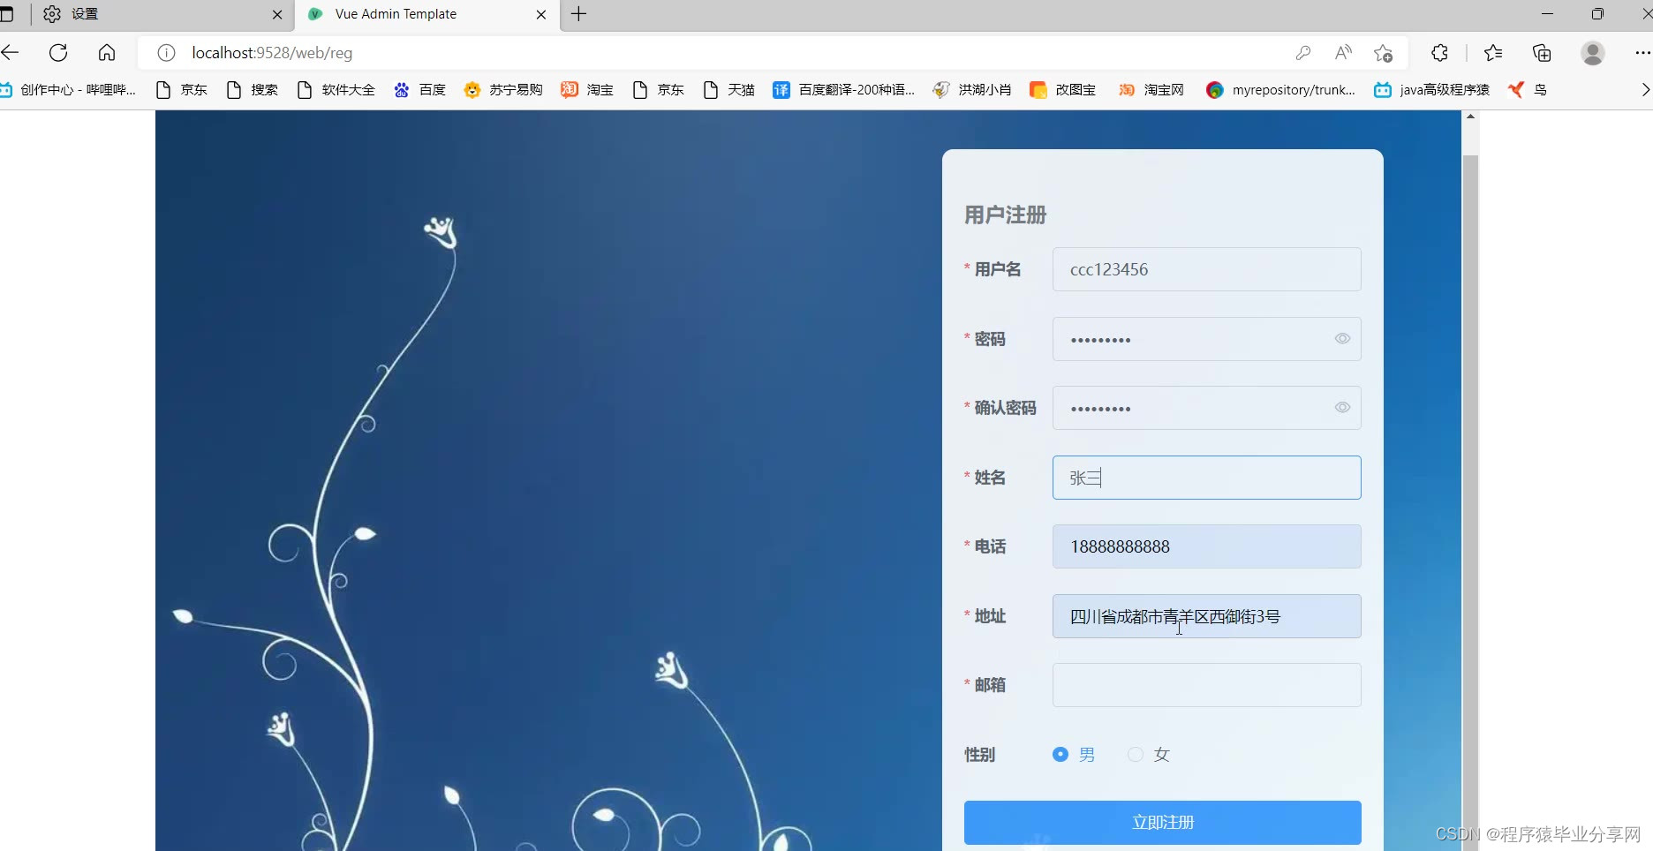Open the browser home page
The image size is (1653, 851).
(x=107, y=53)
